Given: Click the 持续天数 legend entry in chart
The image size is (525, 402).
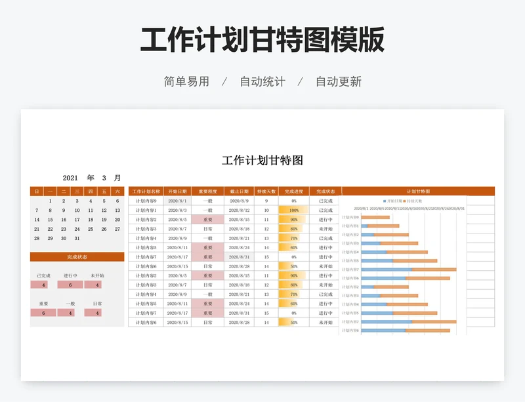Looking at the screenshot, I should (x=413, y=201).
